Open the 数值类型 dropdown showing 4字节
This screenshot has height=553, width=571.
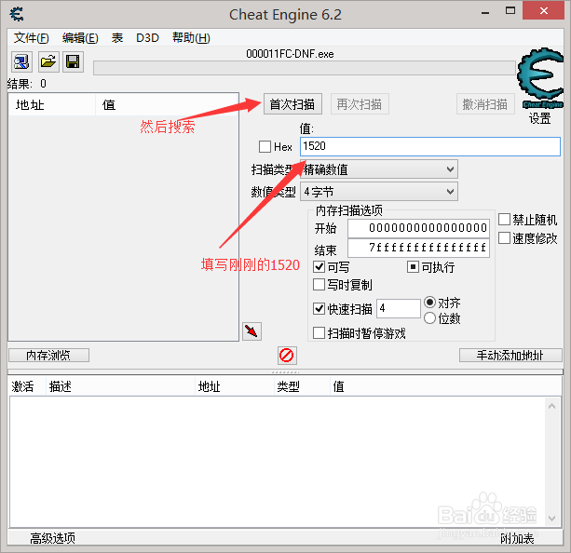(379, 192)
